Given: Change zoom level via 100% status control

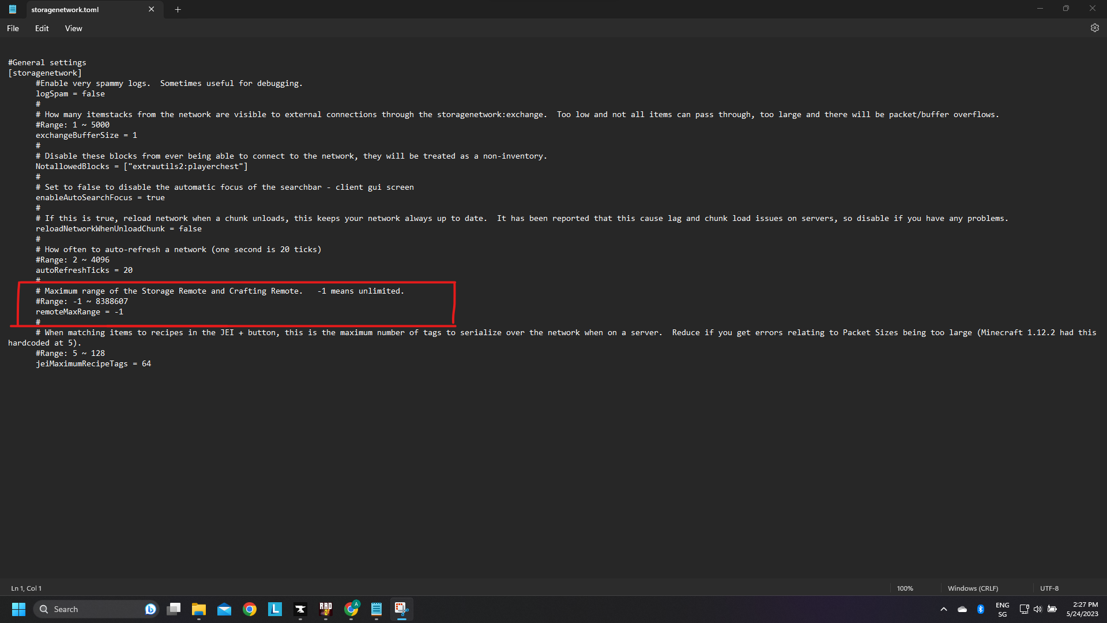Looking at the screenshot, I should pyautogui.click(x=905, y=588).
